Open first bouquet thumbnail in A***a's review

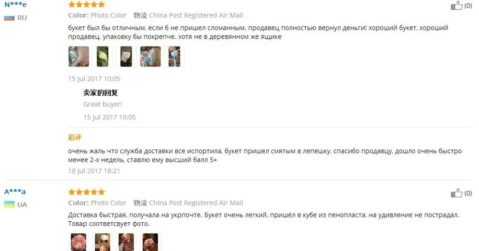(x=79, y=242)
